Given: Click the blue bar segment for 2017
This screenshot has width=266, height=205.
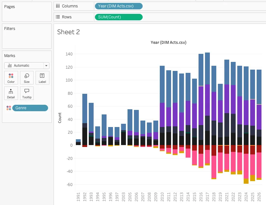Looking at the screenshot, I should click(x=207, y=68).
